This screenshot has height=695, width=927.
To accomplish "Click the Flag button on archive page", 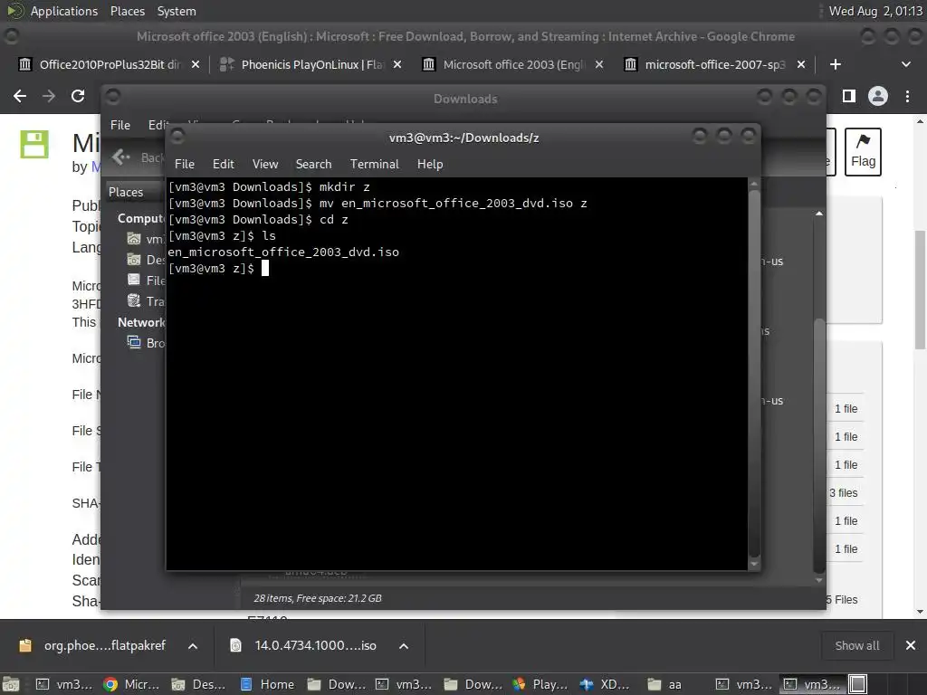I will [x=863, y=152].
